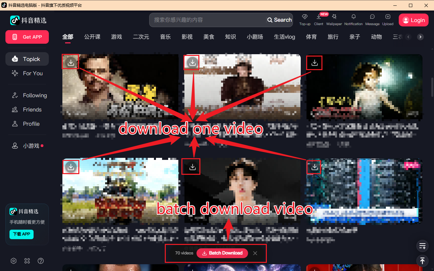Open the young man in hat video thumbnail
The height and width of the screenshot is (271, 434).
pos(242,191)
